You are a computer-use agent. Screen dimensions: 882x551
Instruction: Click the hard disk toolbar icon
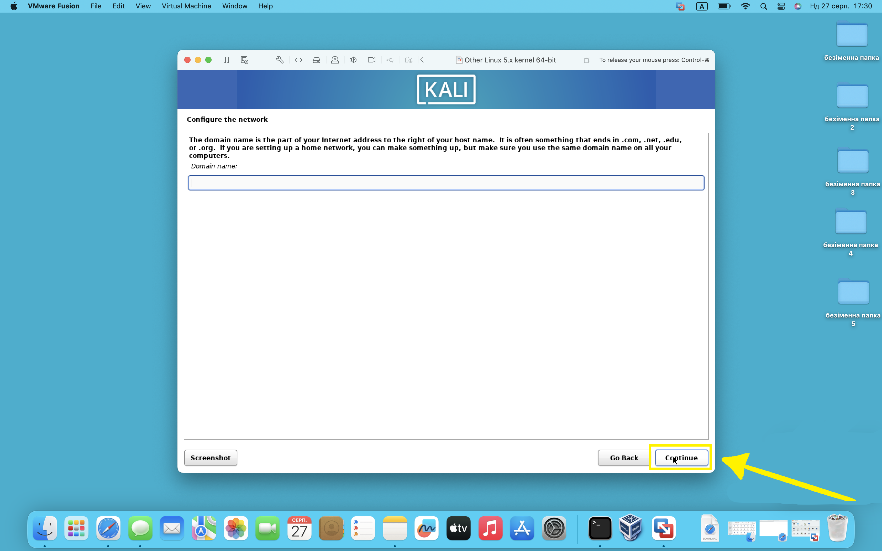316,60
